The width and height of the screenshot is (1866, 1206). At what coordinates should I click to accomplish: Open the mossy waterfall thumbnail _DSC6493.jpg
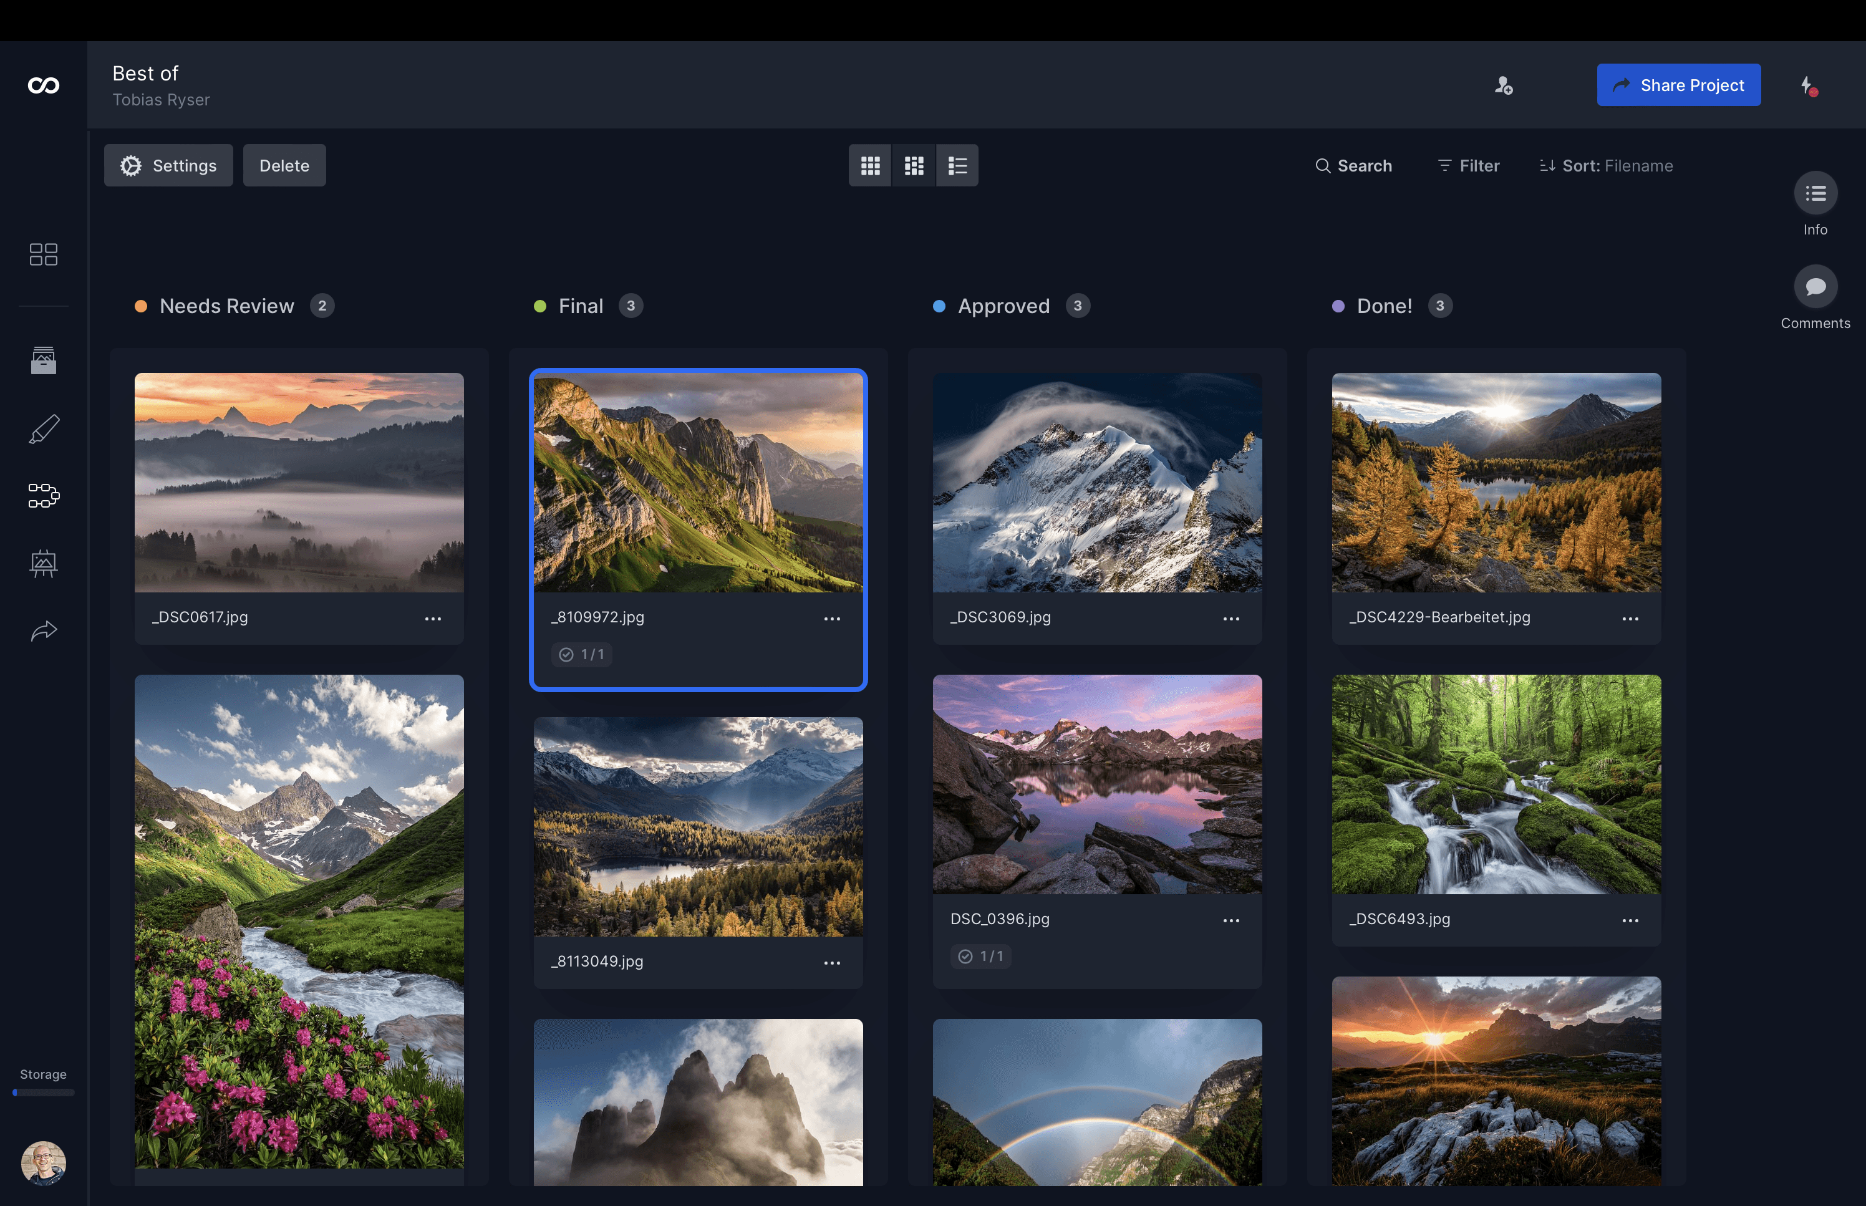click(x=1497, y=784)
